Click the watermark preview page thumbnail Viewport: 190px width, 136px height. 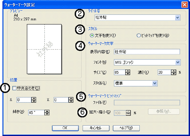(x=44, y=49)
